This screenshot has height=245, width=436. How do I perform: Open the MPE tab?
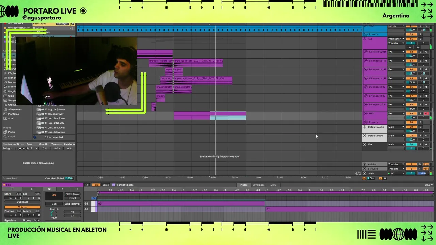point(273,185)
